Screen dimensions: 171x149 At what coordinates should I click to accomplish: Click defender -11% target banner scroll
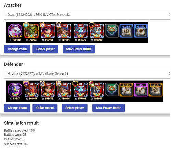(x=156, y=90)
